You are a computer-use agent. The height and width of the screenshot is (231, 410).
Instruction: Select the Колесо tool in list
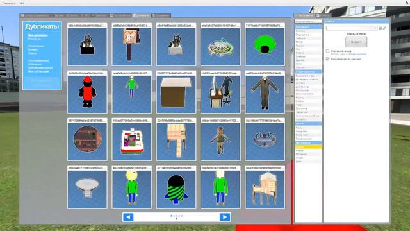pos(308,101)
